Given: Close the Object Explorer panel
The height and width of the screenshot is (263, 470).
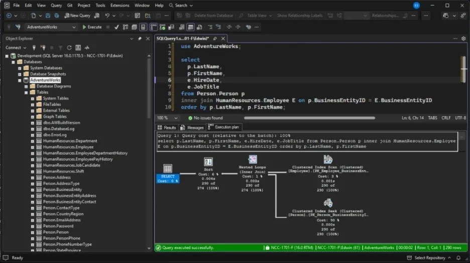Looking at the screenshot, I should pyautogui.click(x=148, y=39).
